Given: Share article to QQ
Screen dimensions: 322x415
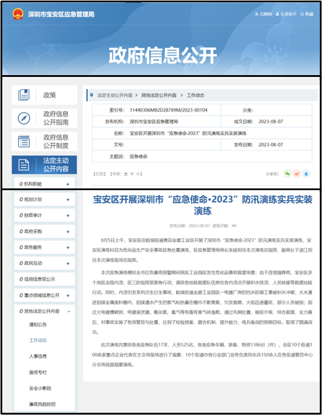Looking at the screenshot, I should (x=306, y=173).
